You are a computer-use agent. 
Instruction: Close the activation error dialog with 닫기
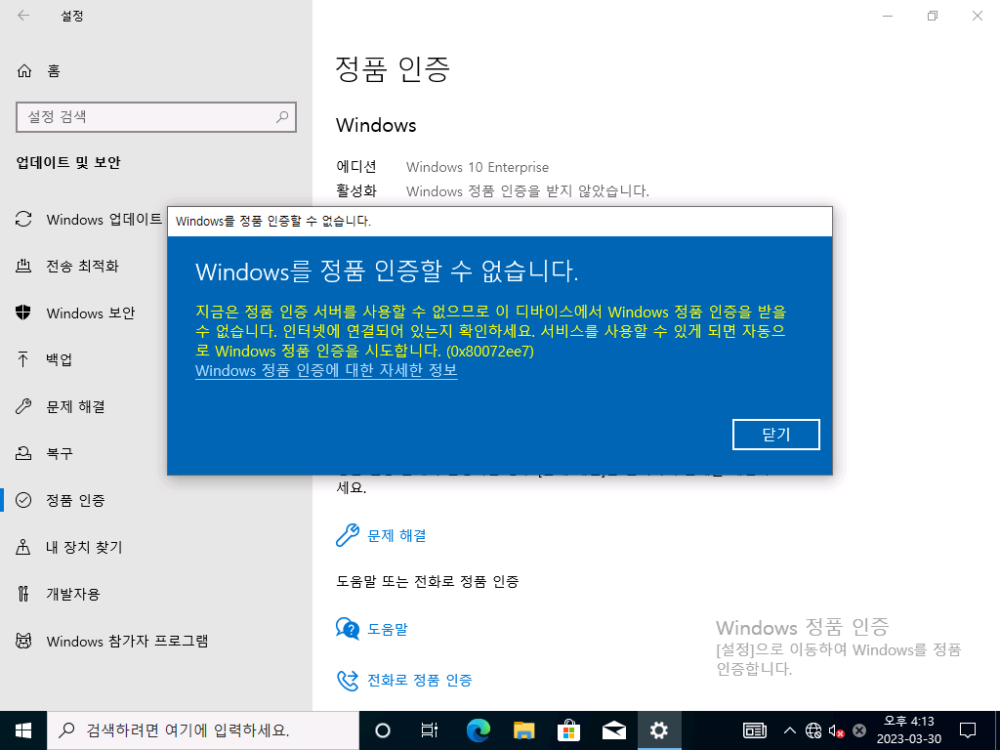coord(775,435)
